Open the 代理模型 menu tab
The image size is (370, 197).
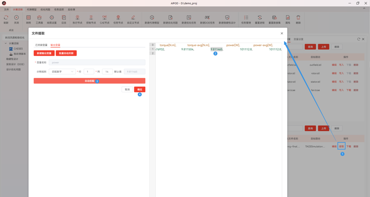point(32,10)
